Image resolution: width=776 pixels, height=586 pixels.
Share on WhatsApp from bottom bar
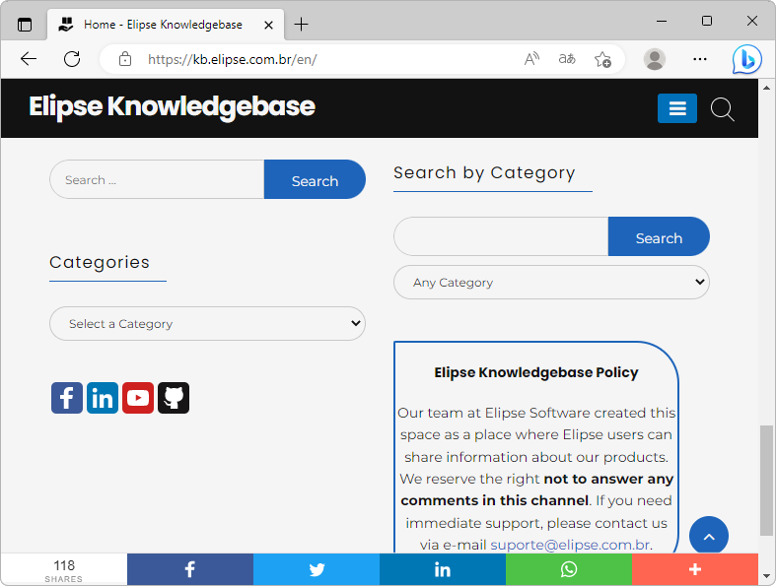(569, 569)
